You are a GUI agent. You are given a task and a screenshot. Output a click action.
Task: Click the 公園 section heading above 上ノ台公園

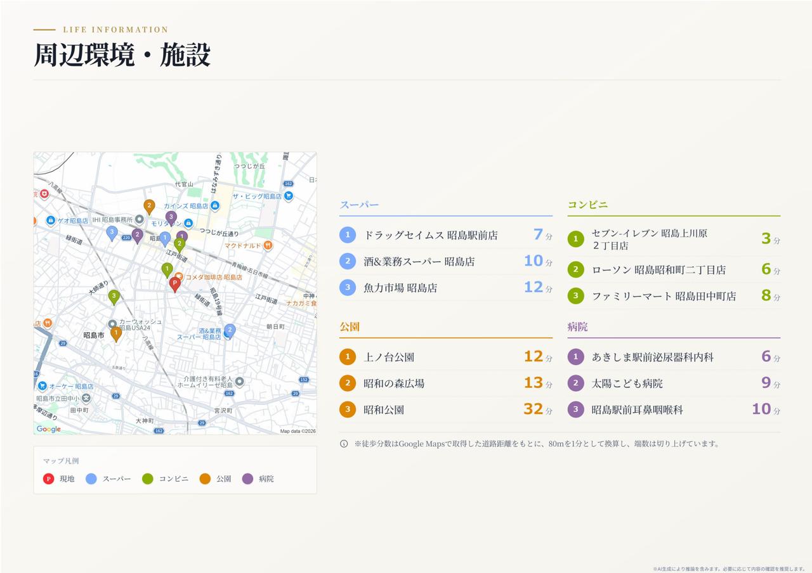(350, 327)
